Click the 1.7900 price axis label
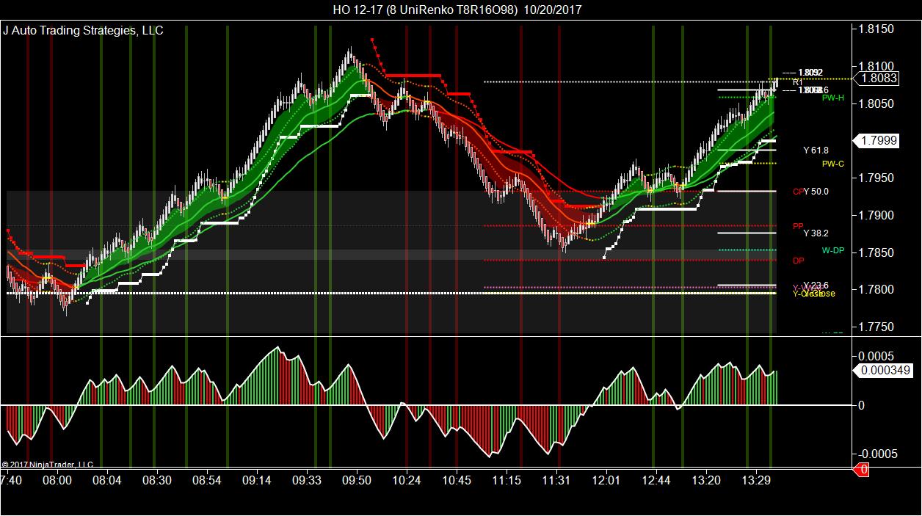The width and height of the screenshot is (922, 516). (877, 216)
